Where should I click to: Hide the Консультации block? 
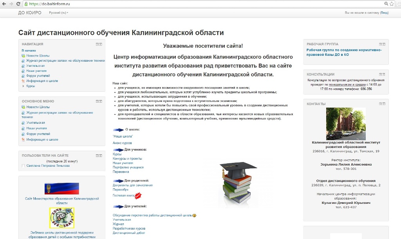380,74
